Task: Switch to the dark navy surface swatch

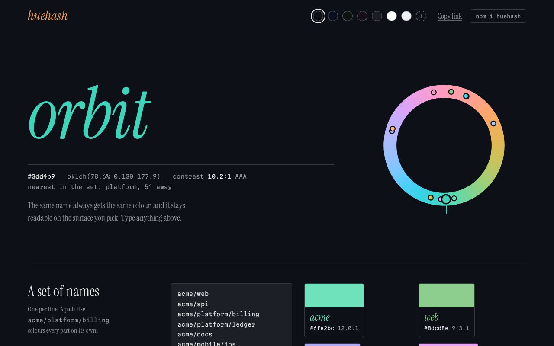Action: (333, 16)
